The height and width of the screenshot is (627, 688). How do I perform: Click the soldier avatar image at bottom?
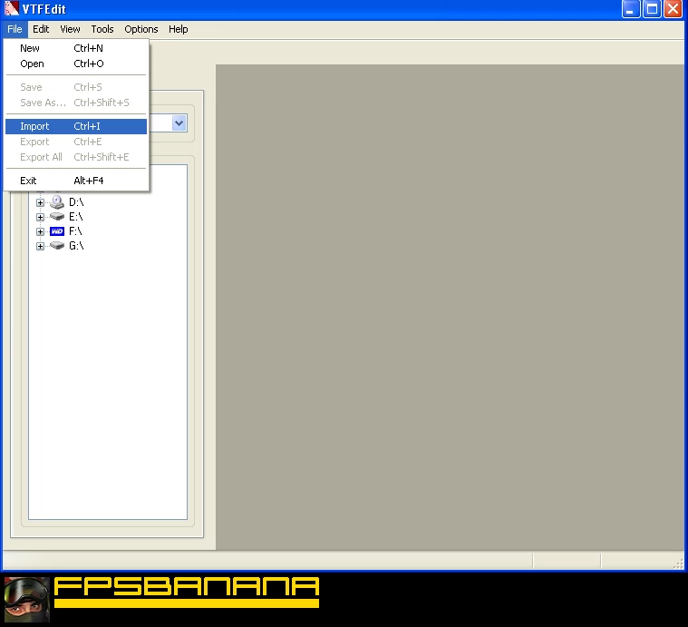tap(26, 599)
